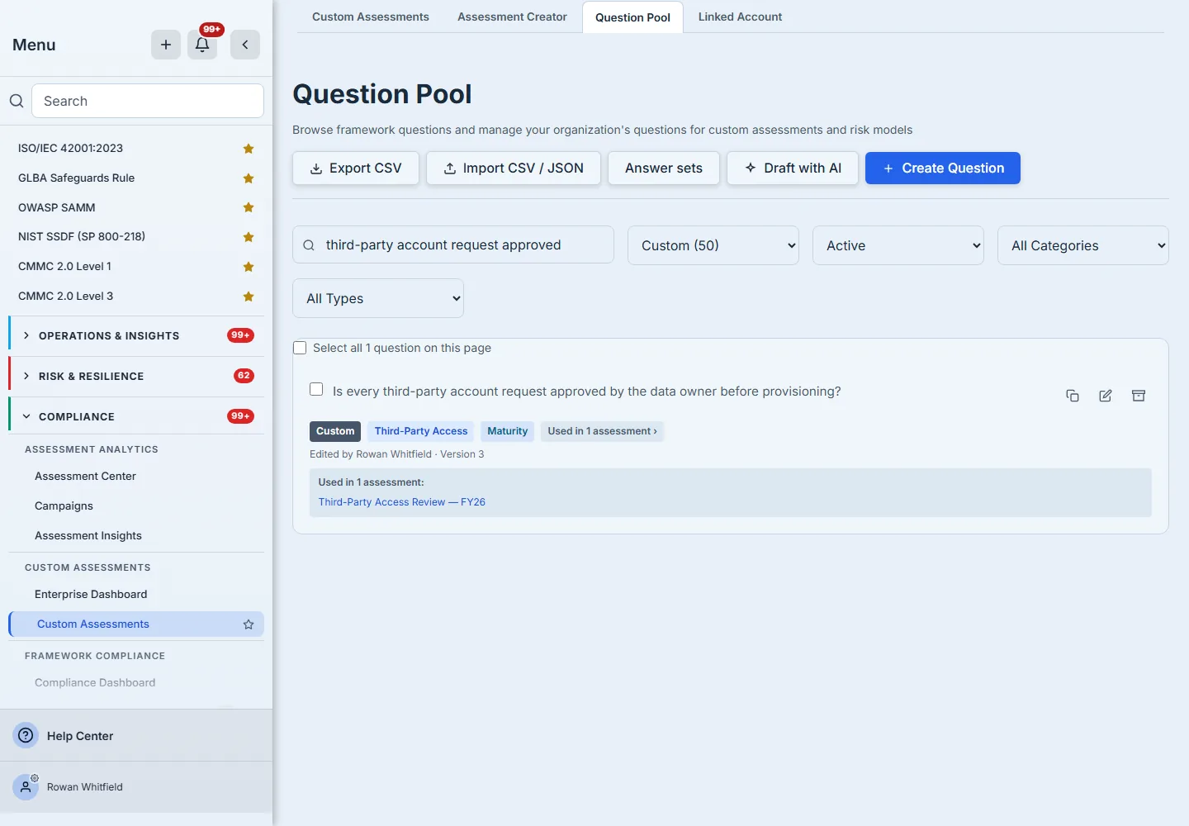Open the All Types dropdown
1189x826 pixels.
[378, 298]
